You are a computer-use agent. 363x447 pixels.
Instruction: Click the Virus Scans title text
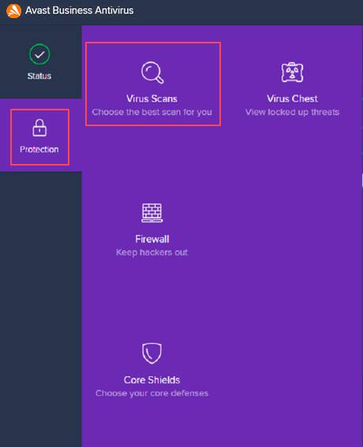click(152, 99)
